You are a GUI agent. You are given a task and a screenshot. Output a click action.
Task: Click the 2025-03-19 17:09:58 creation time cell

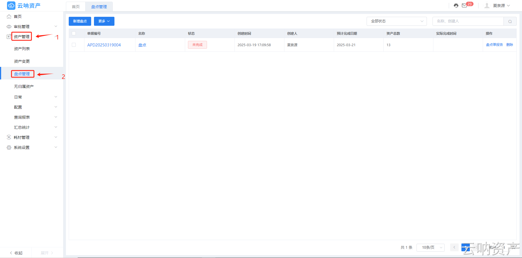(254, 45)
